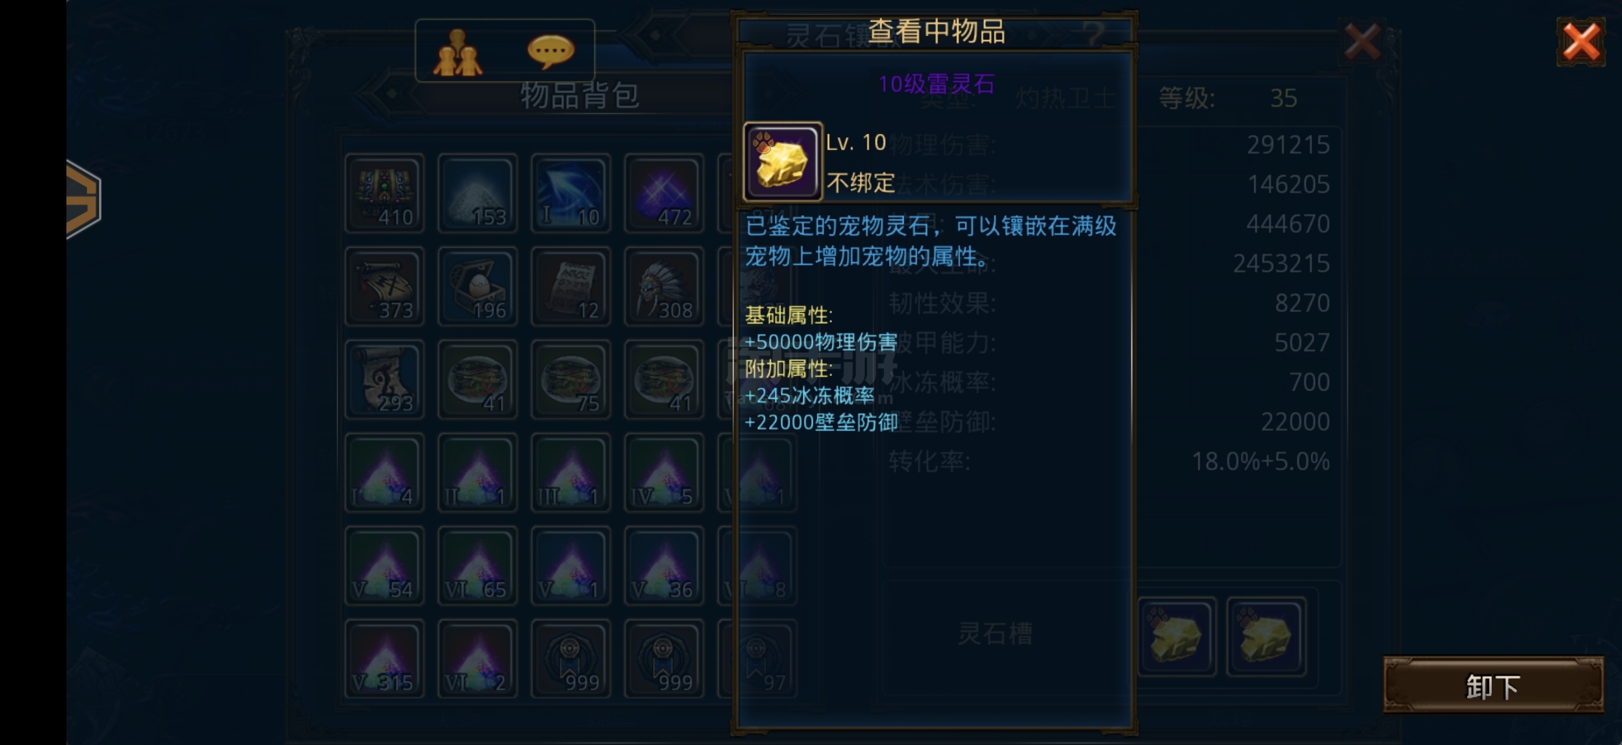This screenshot has width=1622, height=745.
Task: Click the 10级雷灵石 item icon in tooltip
Action: (x=783, y=161)
